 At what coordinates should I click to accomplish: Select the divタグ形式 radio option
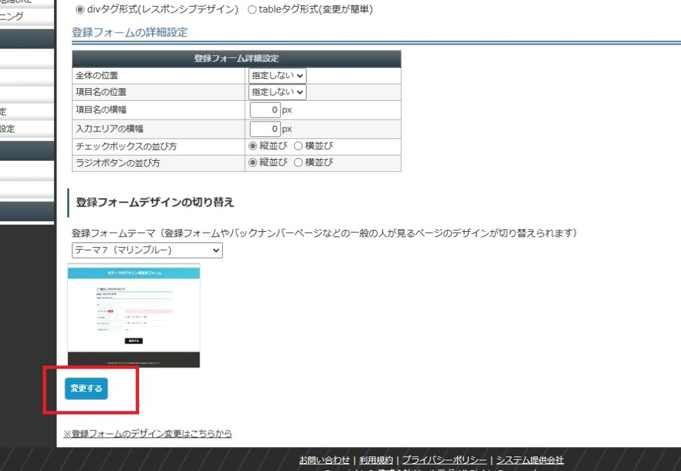80,9
